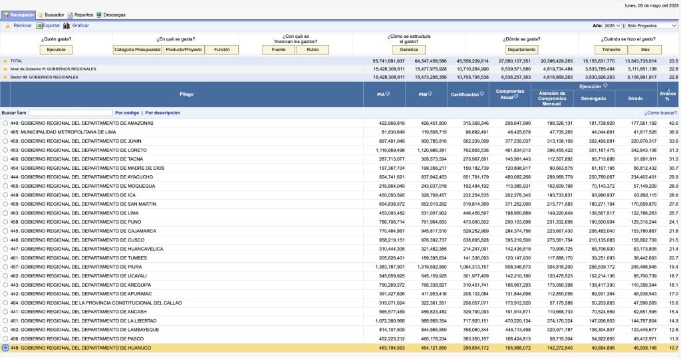Click the info bubble icon next to Certificación

click(481, 94)
